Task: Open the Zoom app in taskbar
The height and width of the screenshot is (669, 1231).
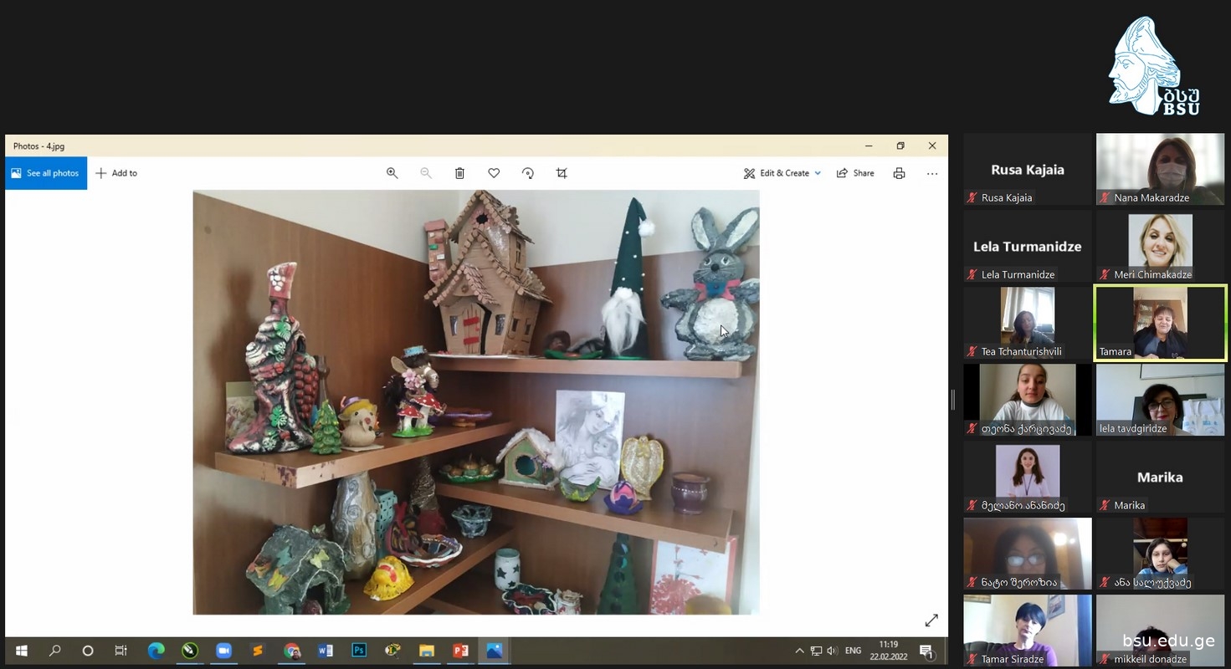Action: coord(223,651)
